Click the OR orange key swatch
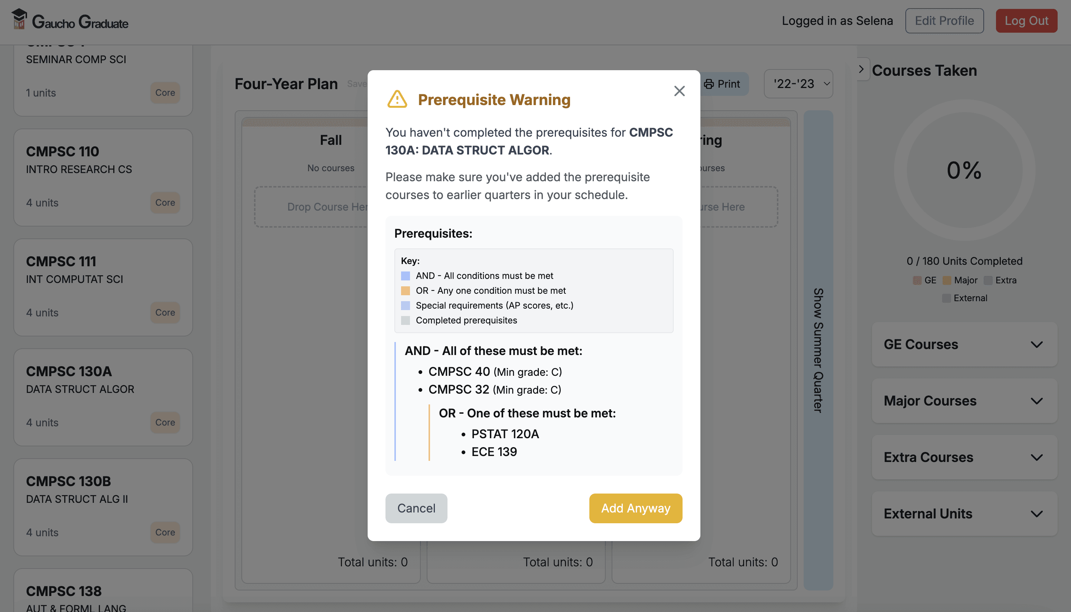This screenshot has height=612, width=1071. [405, 290]
